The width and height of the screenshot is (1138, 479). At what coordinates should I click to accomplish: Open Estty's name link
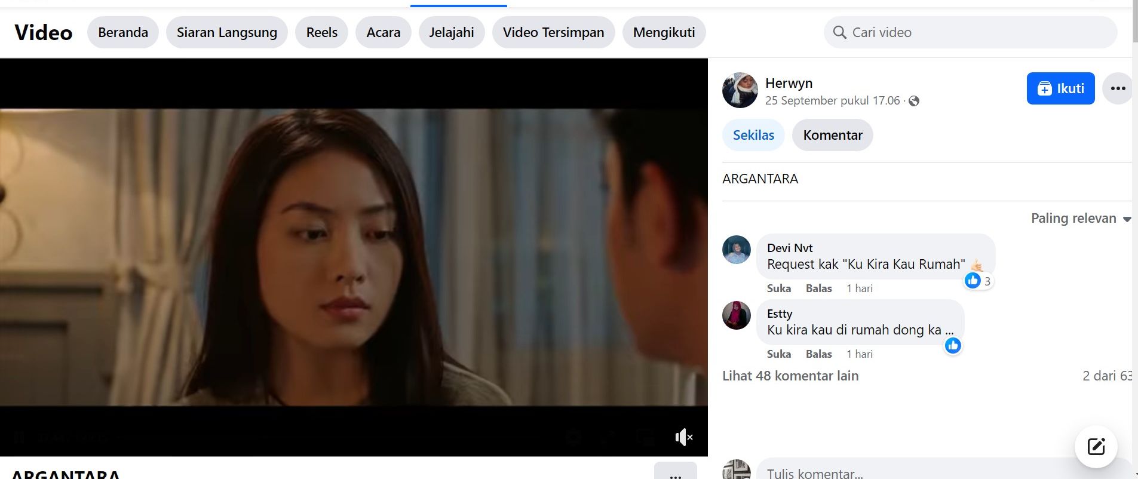pyautogui.click(x=780, y=314)
